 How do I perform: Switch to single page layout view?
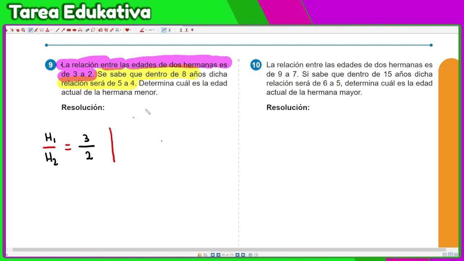point(444,255)
